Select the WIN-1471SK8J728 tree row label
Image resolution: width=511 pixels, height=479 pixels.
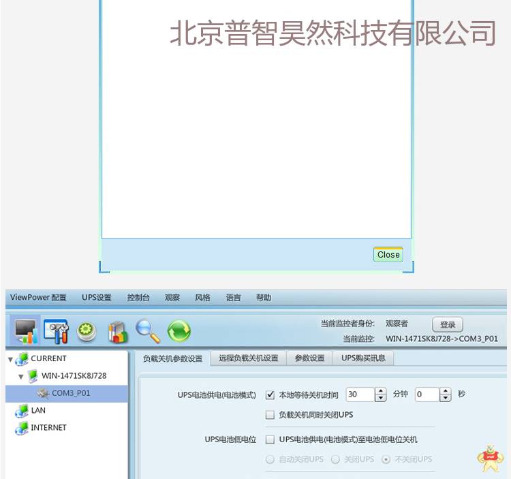click(x=74, y=376)
